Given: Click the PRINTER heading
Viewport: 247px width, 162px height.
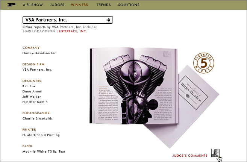Looking at the screenshot, I should 29,130.
